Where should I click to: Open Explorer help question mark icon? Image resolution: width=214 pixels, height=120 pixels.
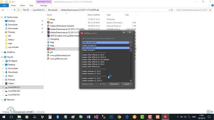pos(213,5)
